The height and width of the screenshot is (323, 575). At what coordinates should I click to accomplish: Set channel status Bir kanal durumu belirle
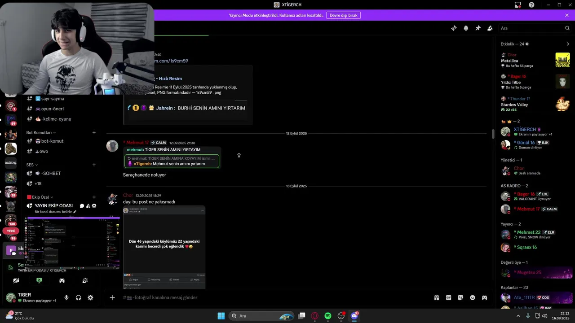[x=56, y=212]
